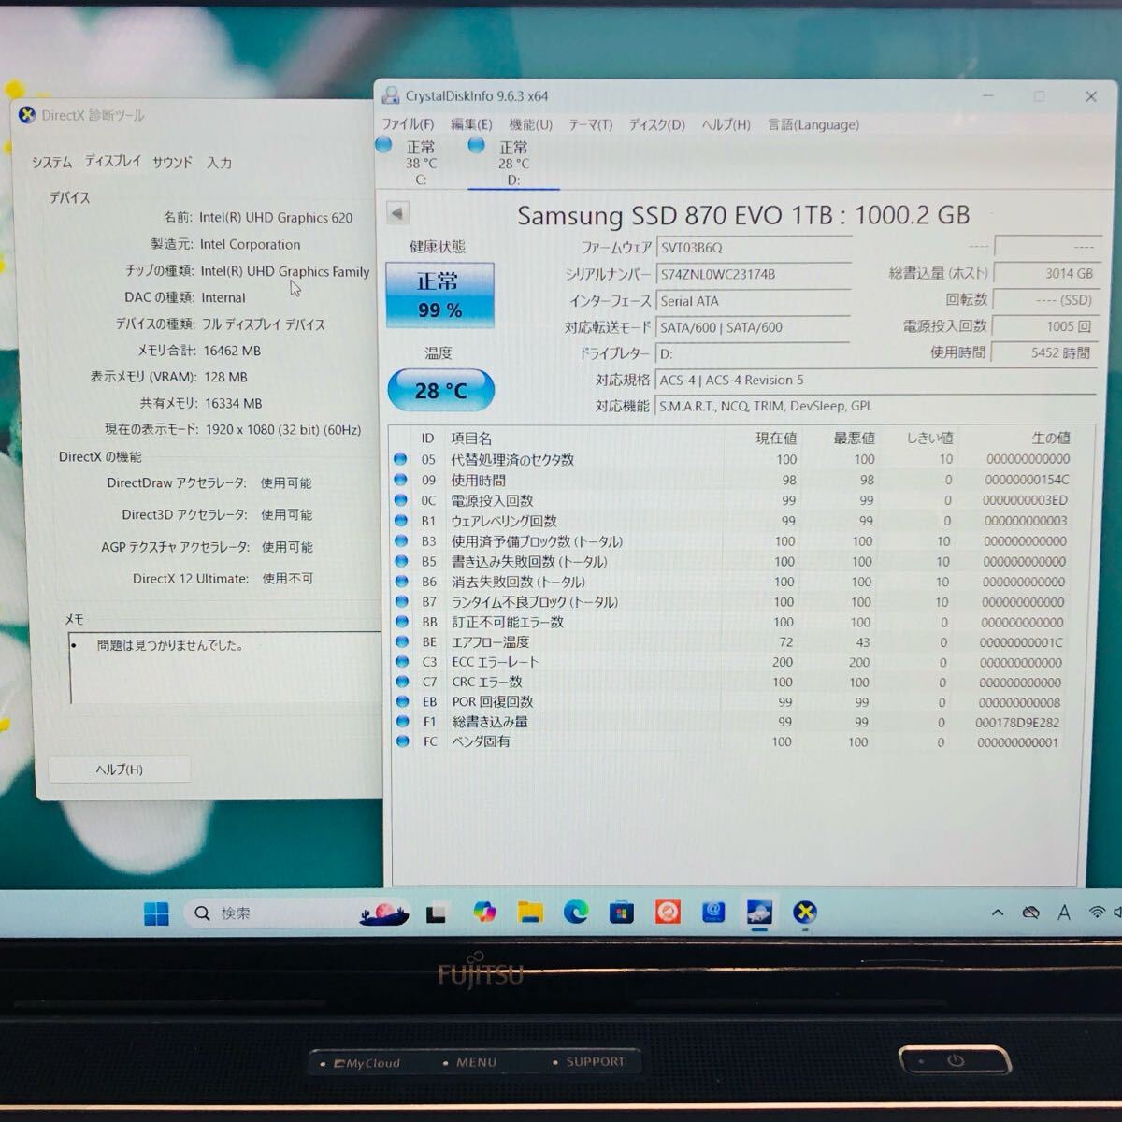Click the power-on count 1005 回 field
This screenshot has width=1122, height=1122.
point(1044,326)
